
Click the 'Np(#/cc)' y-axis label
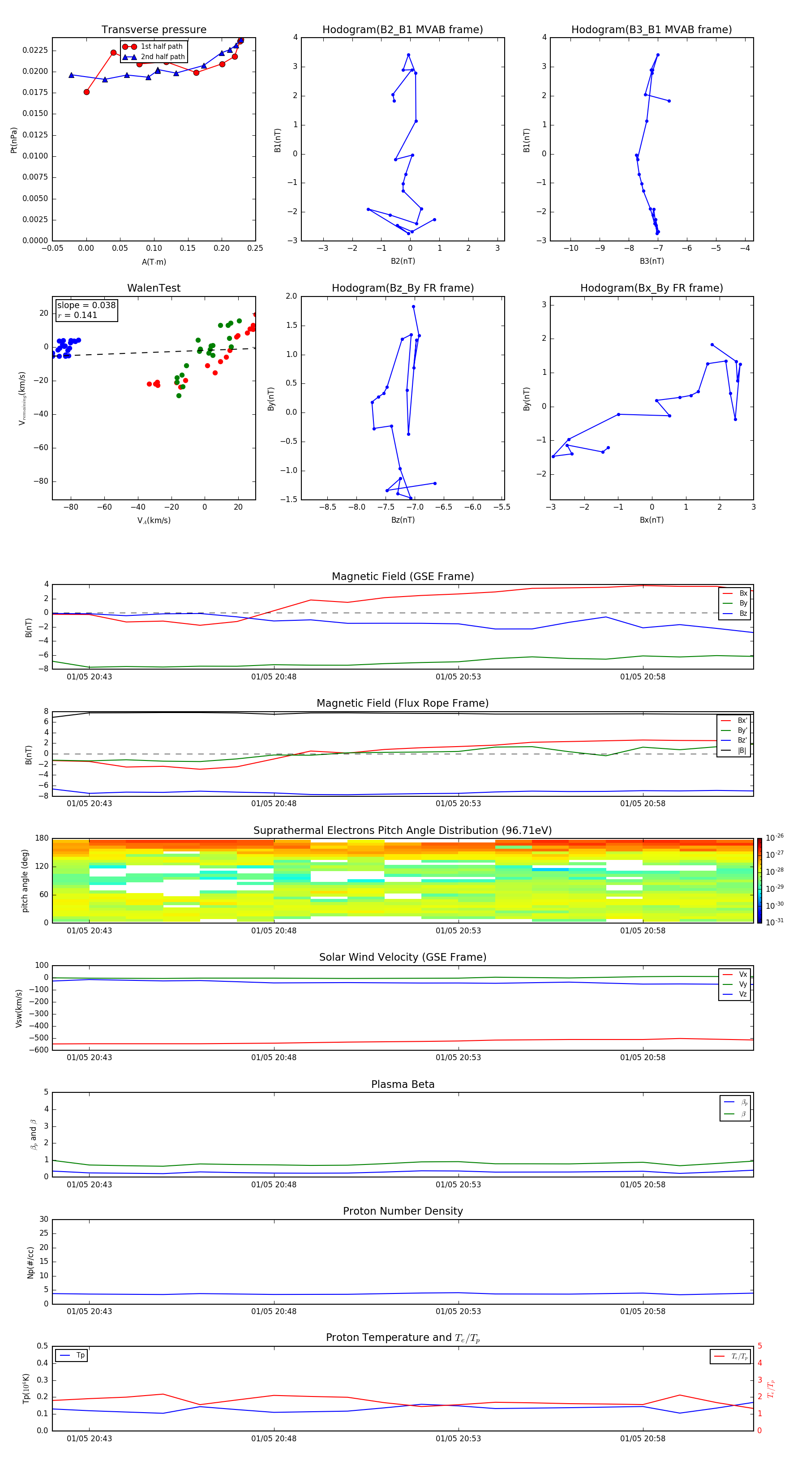pos(30,1262)
